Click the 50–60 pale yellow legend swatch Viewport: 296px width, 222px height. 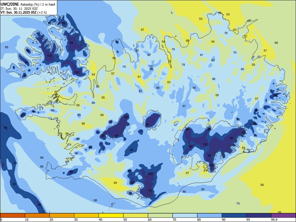click(x=136, y=215)
